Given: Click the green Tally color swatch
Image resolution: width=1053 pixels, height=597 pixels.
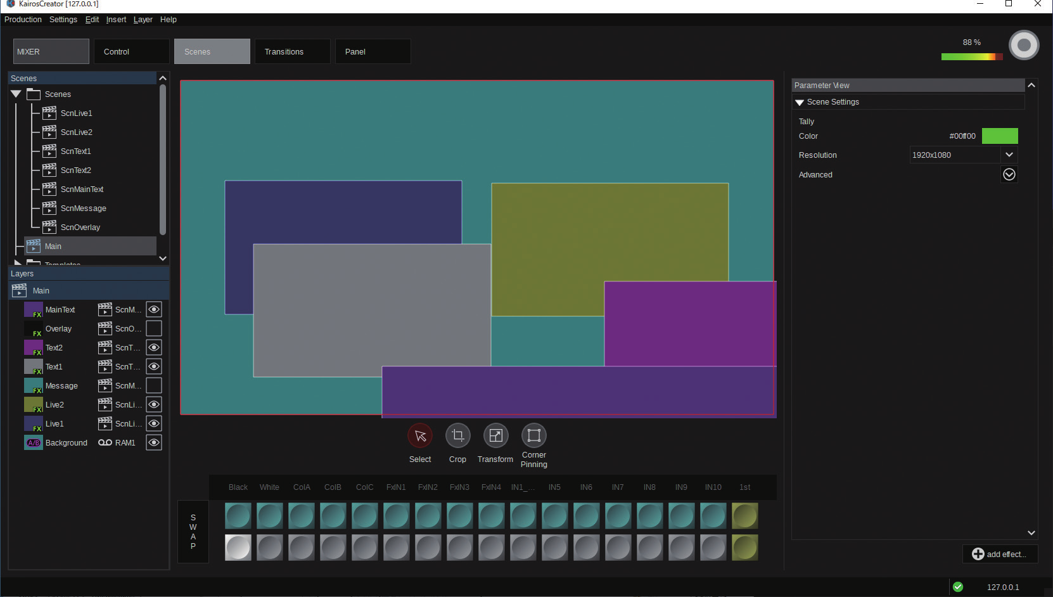Looking at the screenshot, I should 999,136.
